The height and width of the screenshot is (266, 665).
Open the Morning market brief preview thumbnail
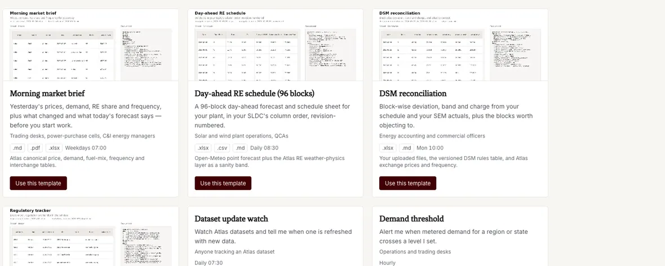91,45
